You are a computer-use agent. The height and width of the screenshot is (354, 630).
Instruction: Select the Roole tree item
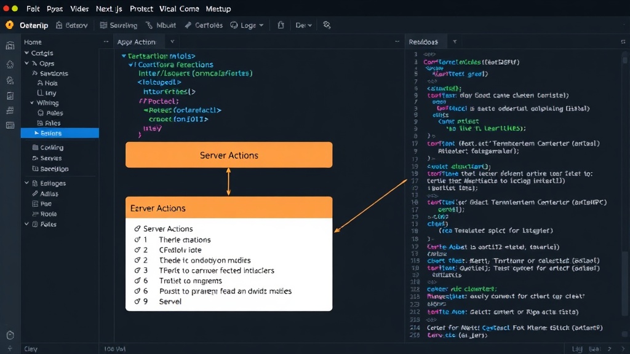click(44, 214)
